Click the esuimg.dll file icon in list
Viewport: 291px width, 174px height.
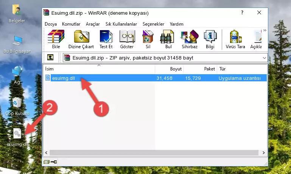coord(48,78)
